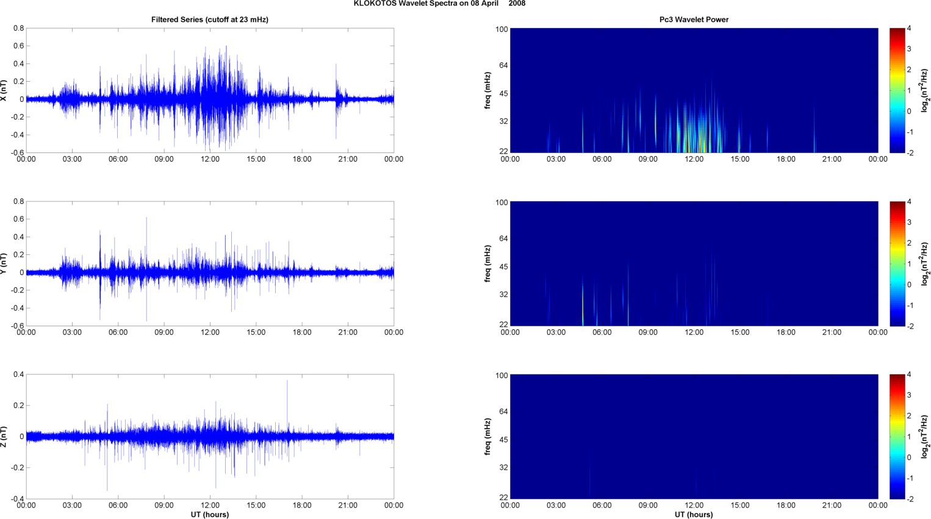Image resolution: width=931 pixels, height=519 pixels.
Task: Select the Z component colorbar
Action: coord(897,437)
